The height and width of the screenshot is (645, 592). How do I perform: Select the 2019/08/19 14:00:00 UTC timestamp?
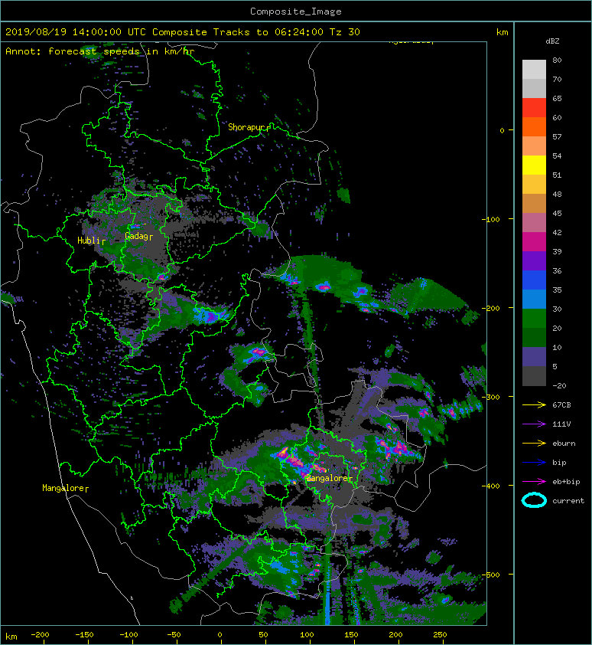75,32
